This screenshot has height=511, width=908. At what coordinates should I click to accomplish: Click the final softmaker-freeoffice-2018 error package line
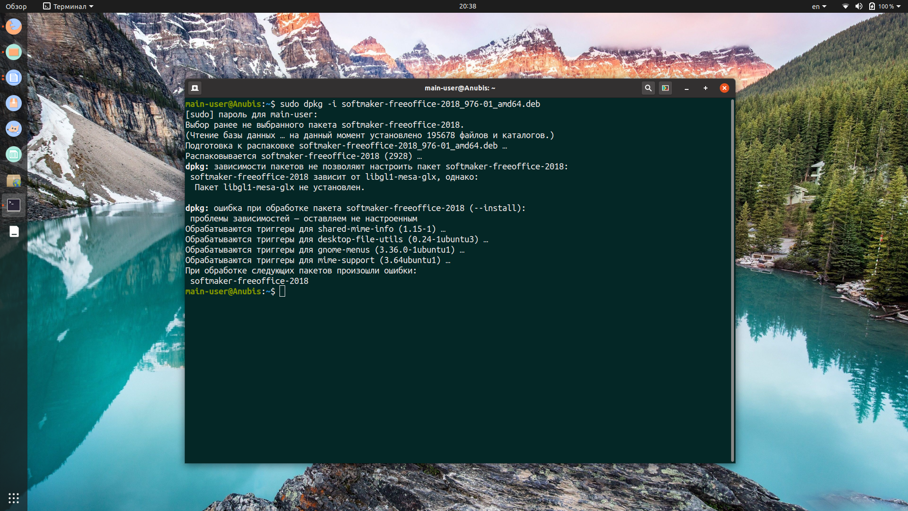pos(249,281)
